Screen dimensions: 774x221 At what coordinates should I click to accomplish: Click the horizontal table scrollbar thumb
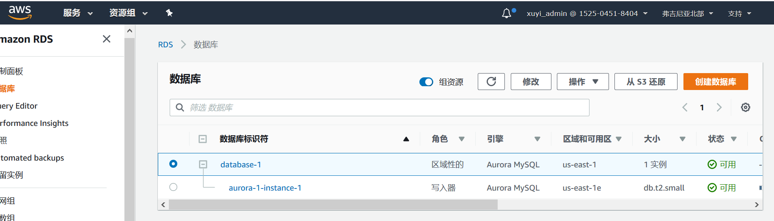tap(333, 205)
